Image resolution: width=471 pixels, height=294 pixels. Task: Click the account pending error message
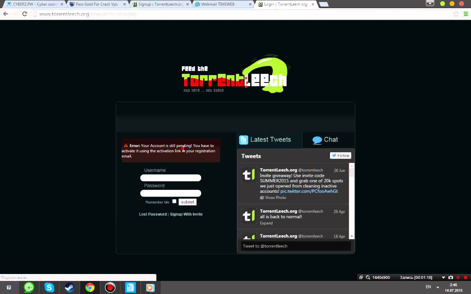click(170, 151)
